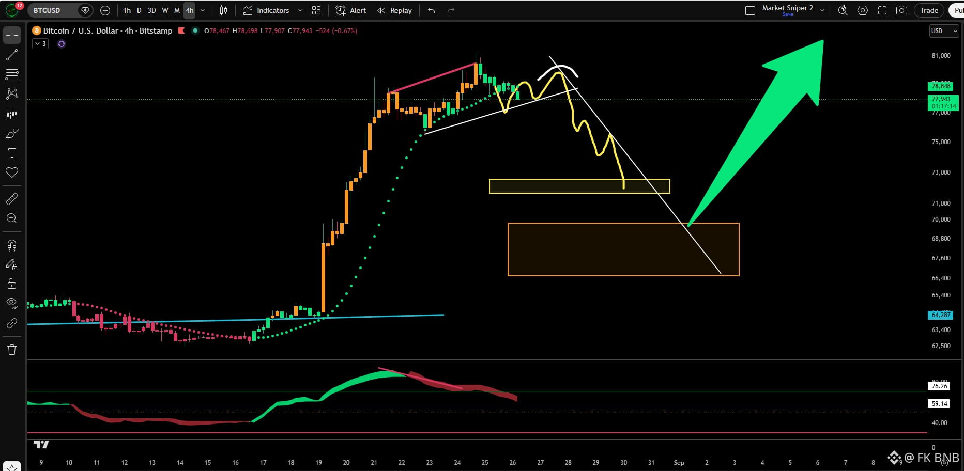964x471 pixels.
Task: Open the Market Sniper 2 layout dropdown
Action: tap(822, 10)
